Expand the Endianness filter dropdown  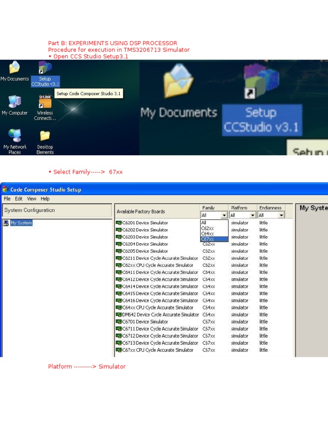(281, 216)
